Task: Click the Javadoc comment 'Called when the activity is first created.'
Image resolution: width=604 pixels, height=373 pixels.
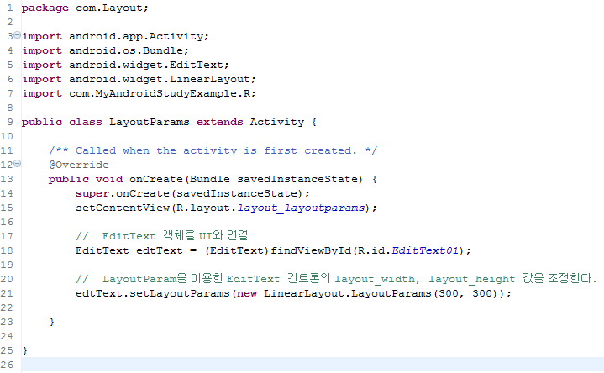Action: click(216, 150)
